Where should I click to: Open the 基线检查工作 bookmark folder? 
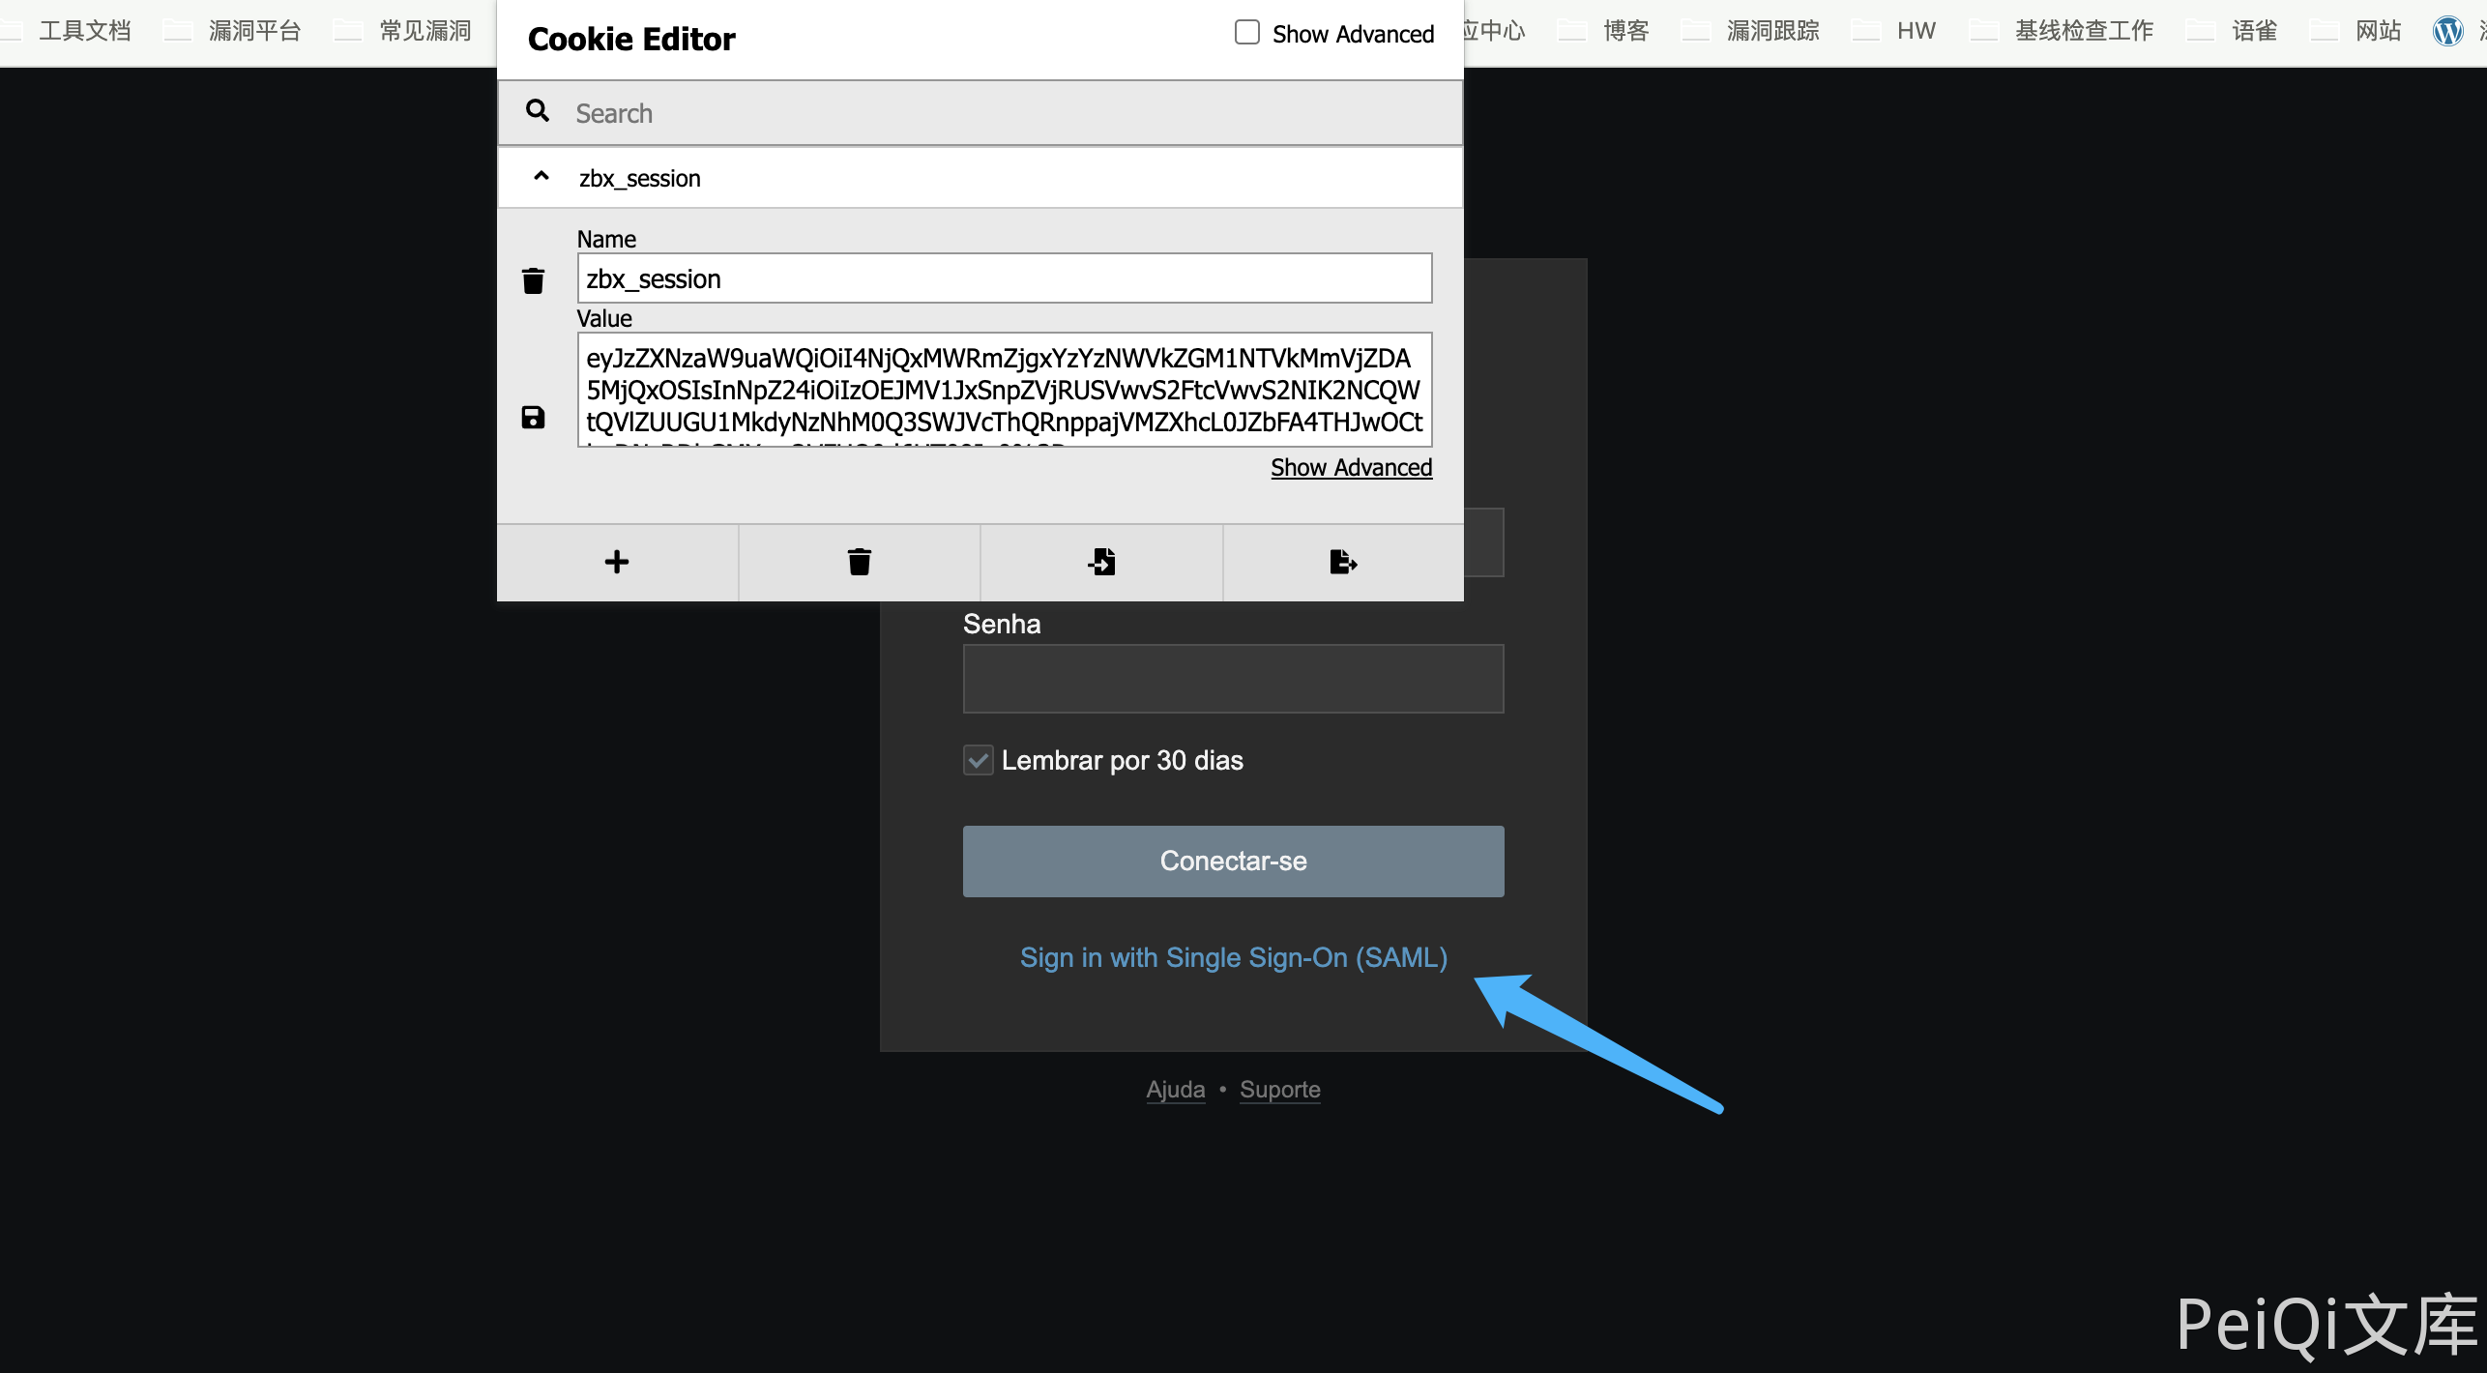pyautogui.click(x=2083, y=31)
